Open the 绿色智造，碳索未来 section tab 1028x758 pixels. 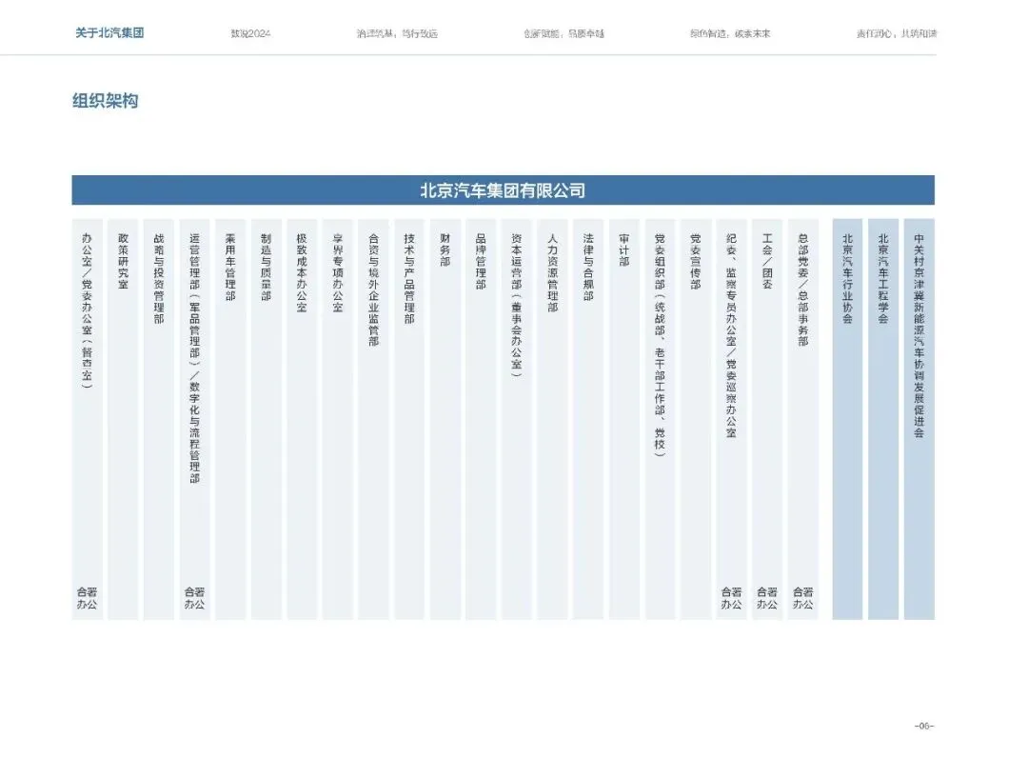coord(730,33)
